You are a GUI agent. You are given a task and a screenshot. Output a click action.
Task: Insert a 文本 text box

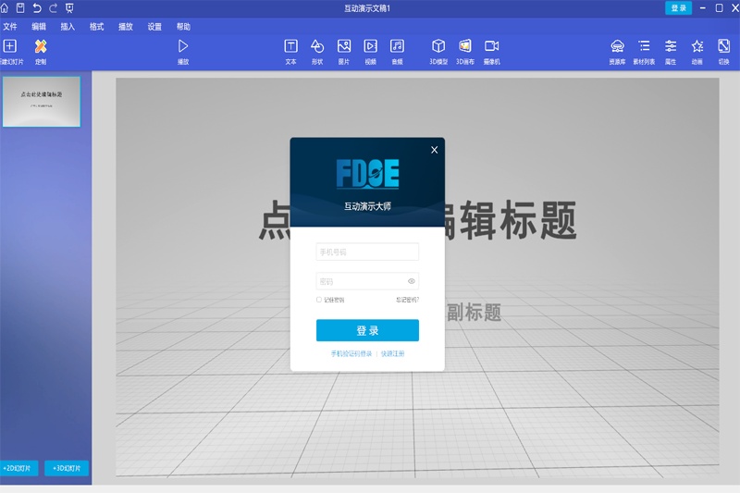point(290,52)
